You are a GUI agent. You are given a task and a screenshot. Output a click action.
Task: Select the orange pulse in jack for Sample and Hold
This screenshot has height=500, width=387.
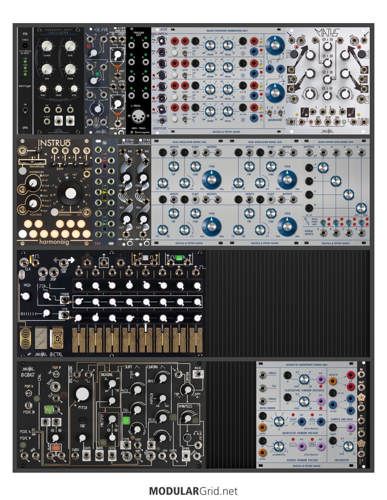coord(333,381)
